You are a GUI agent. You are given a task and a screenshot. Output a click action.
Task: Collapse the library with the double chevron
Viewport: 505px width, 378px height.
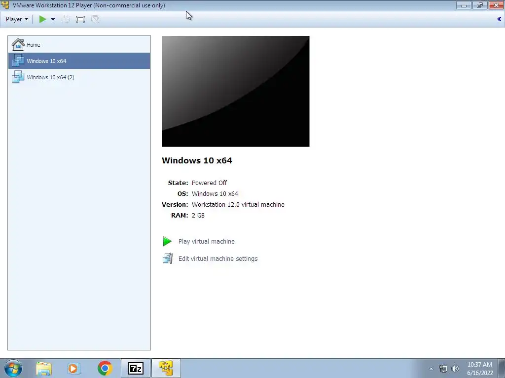tap(499, 19)
